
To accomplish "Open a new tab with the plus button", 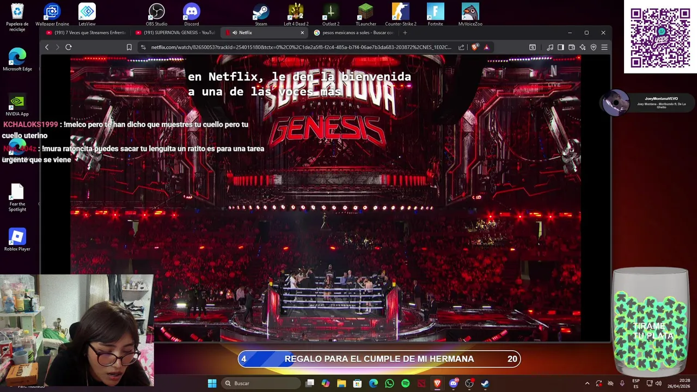I will [x=405, y=33].
